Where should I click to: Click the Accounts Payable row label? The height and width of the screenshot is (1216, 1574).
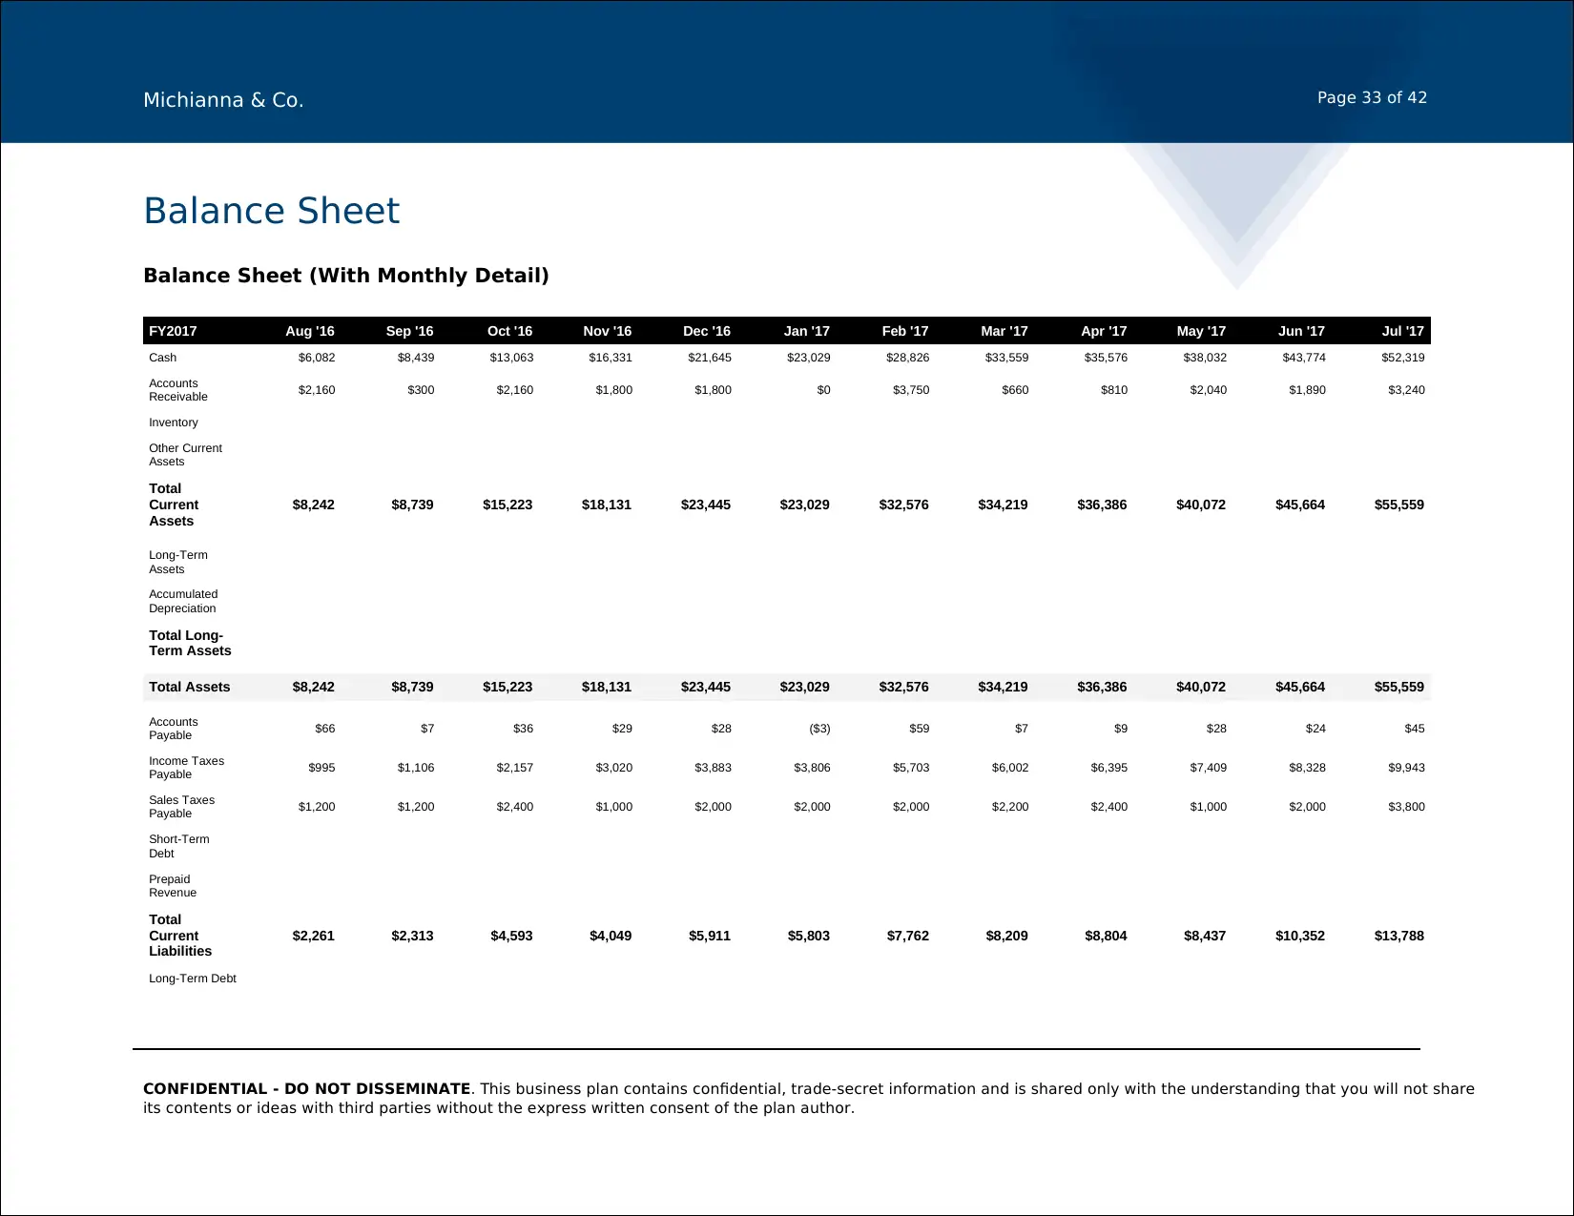(x=174, y=729)
